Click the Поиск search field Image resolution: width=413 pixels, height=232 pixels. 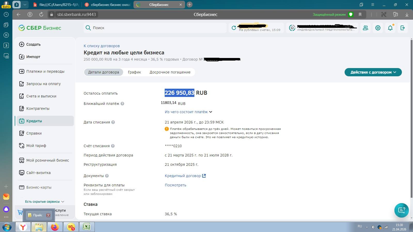point(155,28)
